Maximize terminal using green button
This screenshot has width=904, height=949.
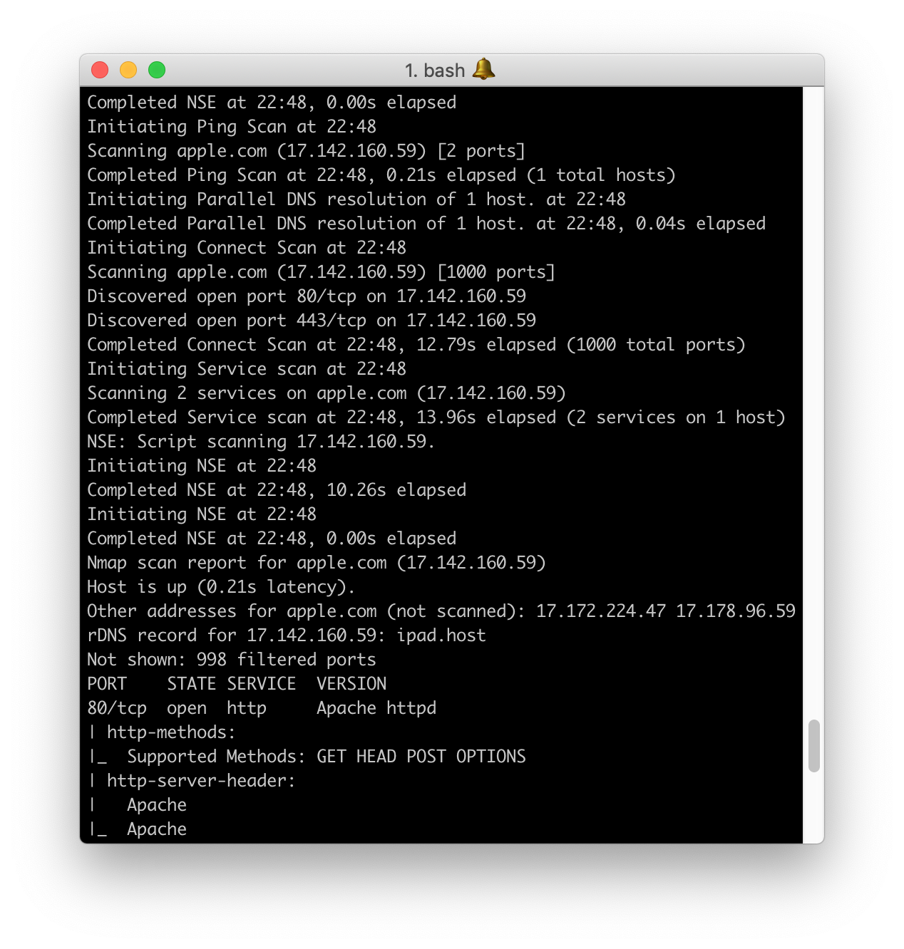[157, 70]
